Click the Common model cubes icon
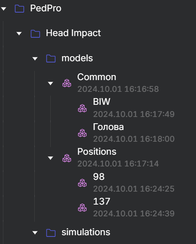The image size is (196, 244). 67,83
